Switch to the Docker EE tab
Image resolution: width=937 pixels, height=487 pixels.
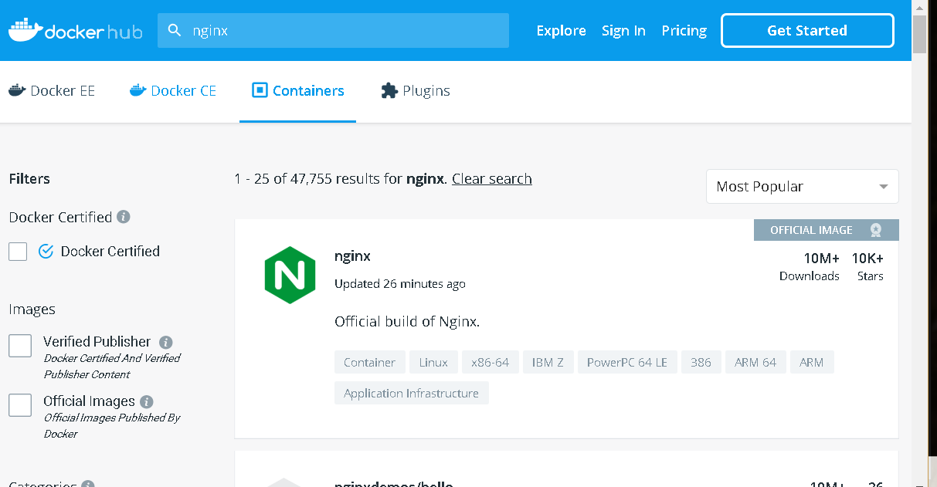pos(52,90)
